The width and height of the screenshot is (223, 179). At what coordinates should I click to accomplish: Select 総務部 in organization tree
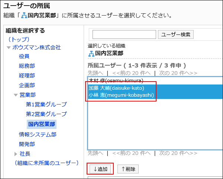click(x=27, y=66)
